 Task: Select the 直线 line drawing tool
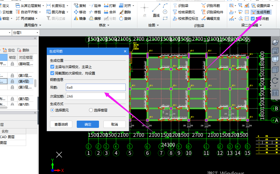[156, 11]
